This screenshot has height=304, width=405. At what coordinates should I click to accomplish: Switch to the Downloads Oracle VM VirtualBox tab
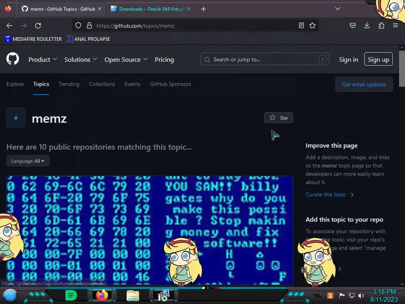pyautogui.click(x=151, y=9)
